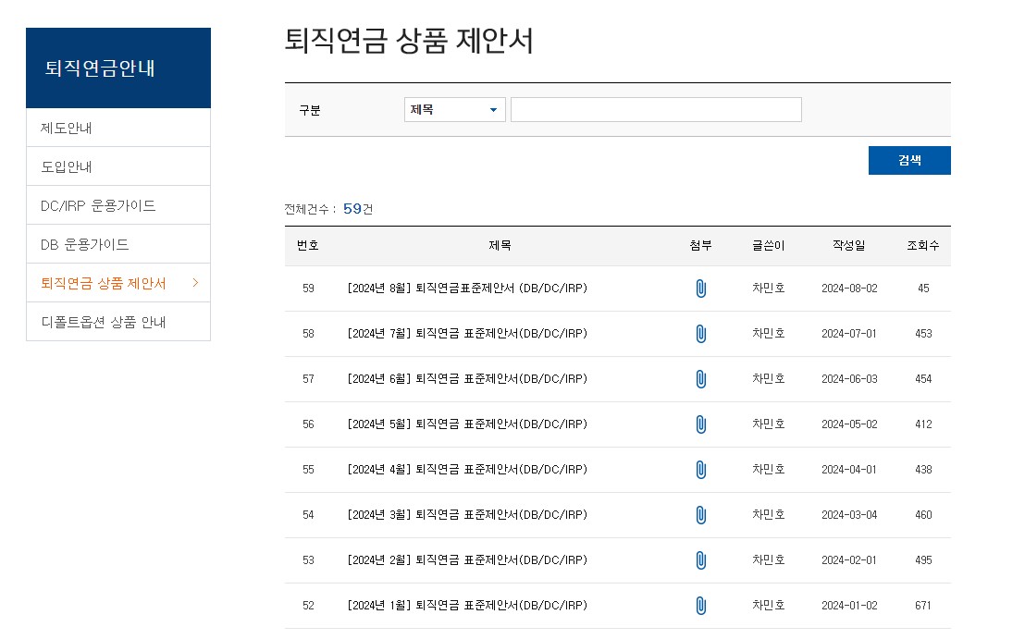The width and height of the screenshot is (1025, 639).
Task: Click the 번호 column header
Action: pyautogui.click(x=308, y=246)
